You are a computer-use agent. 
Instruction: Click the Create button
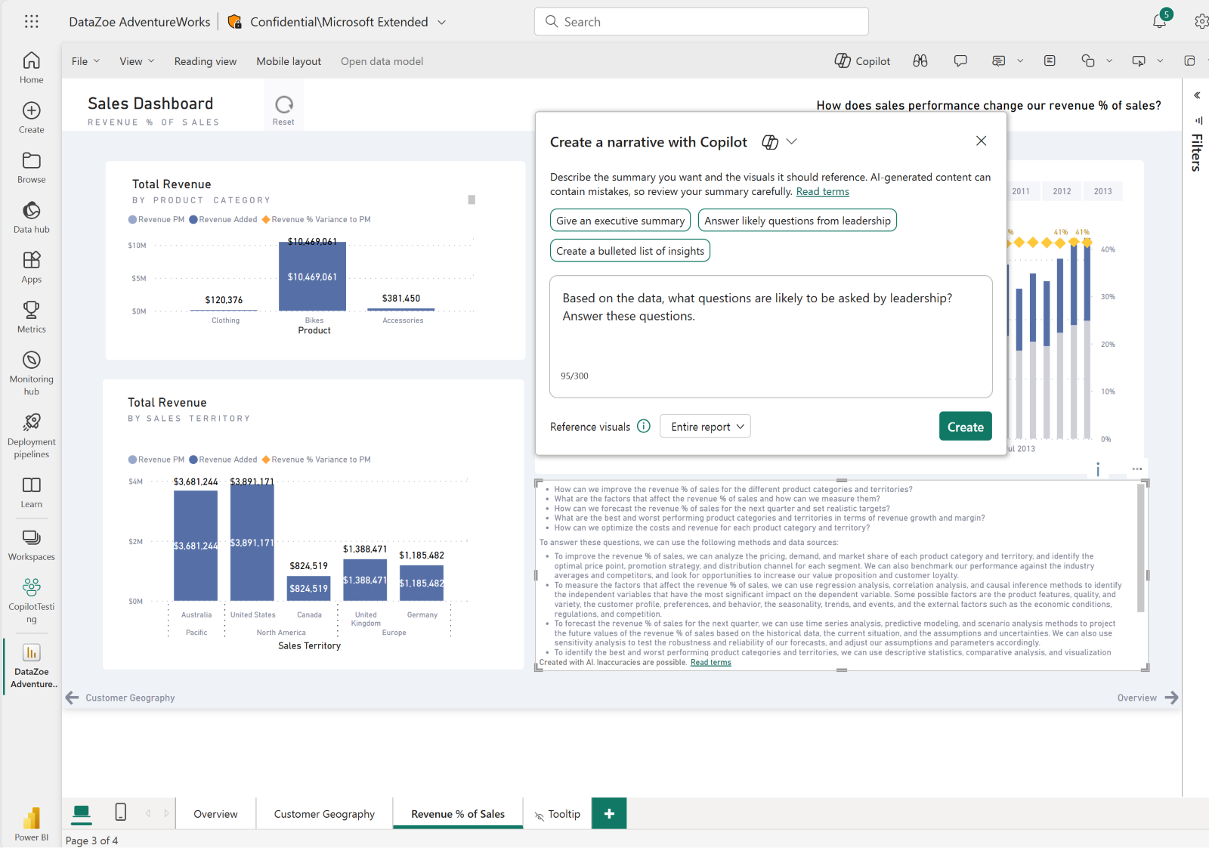point(965,426)
